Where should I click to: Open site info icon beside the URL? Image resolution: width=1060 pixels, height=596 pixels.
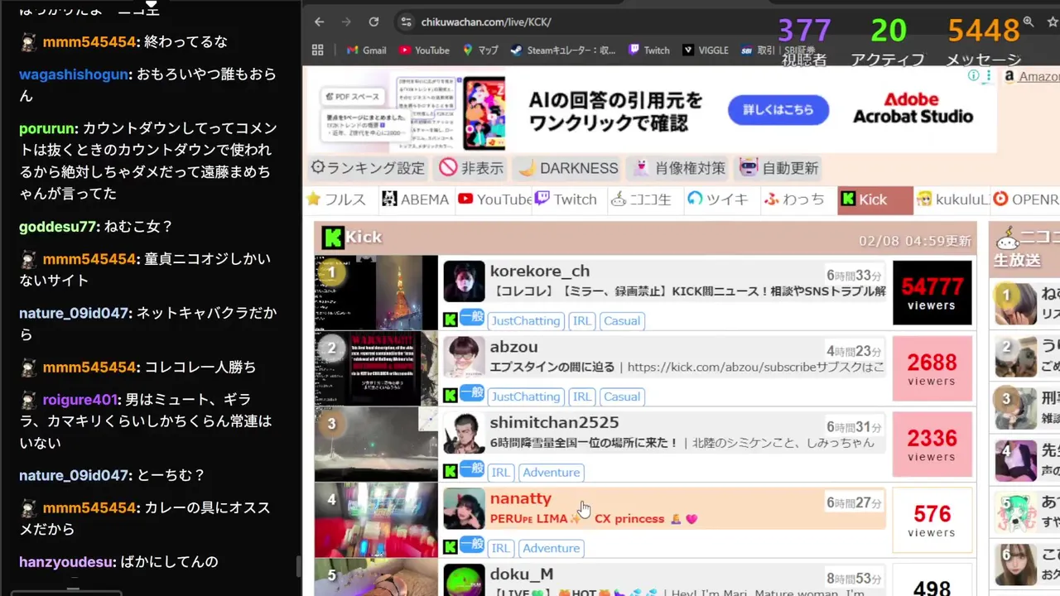point(405,22)
